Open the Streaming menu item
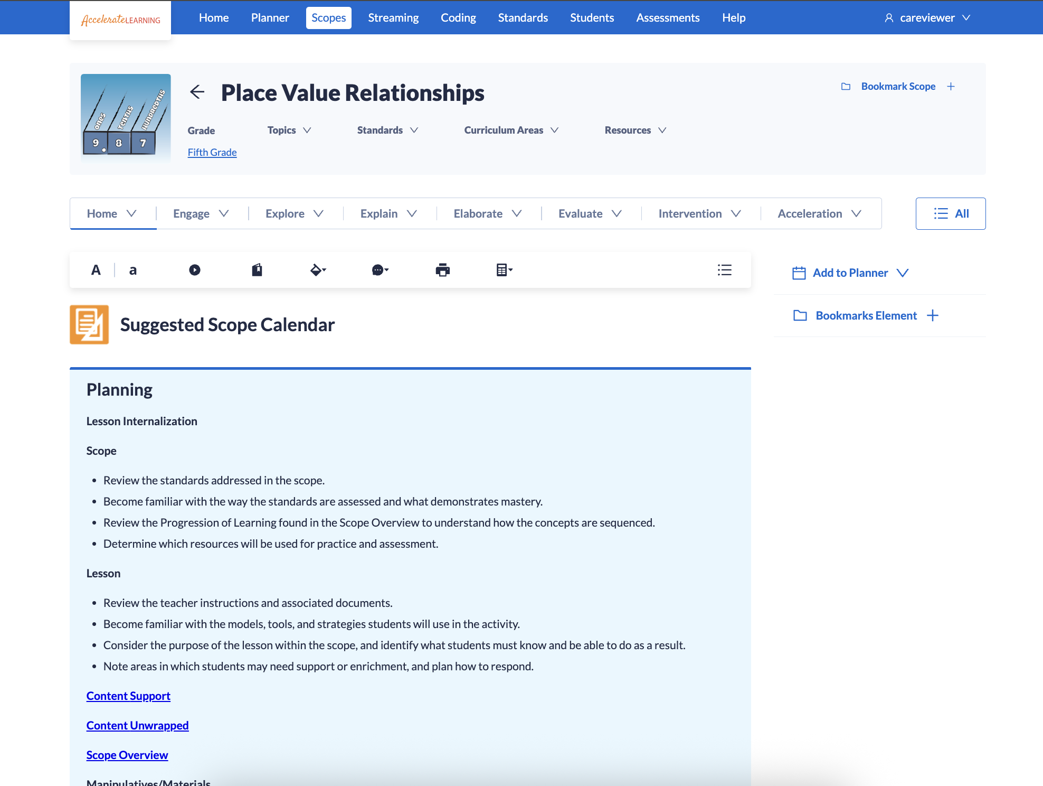Screen dimensions: 1043x786 tap(393, 17)
